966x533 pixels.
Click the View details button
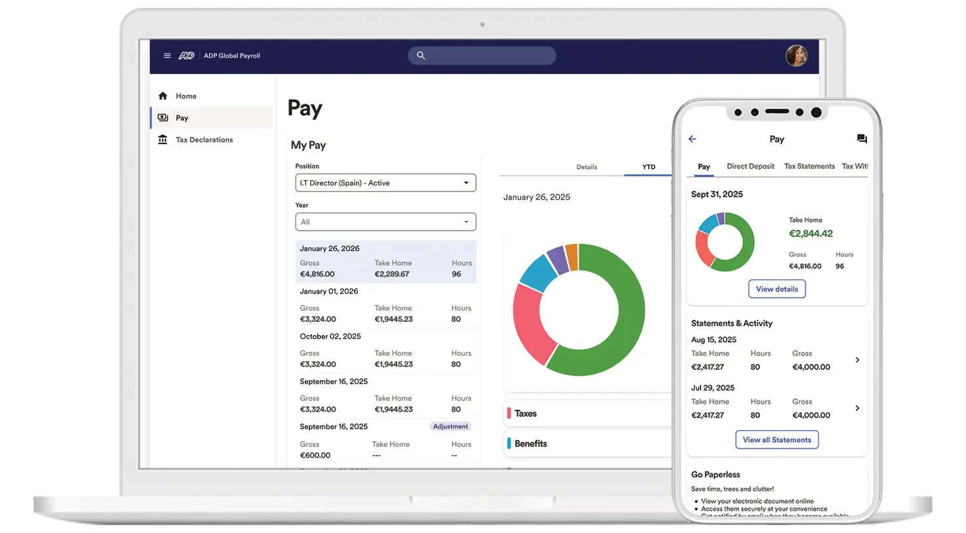click(x=777, y=289)
